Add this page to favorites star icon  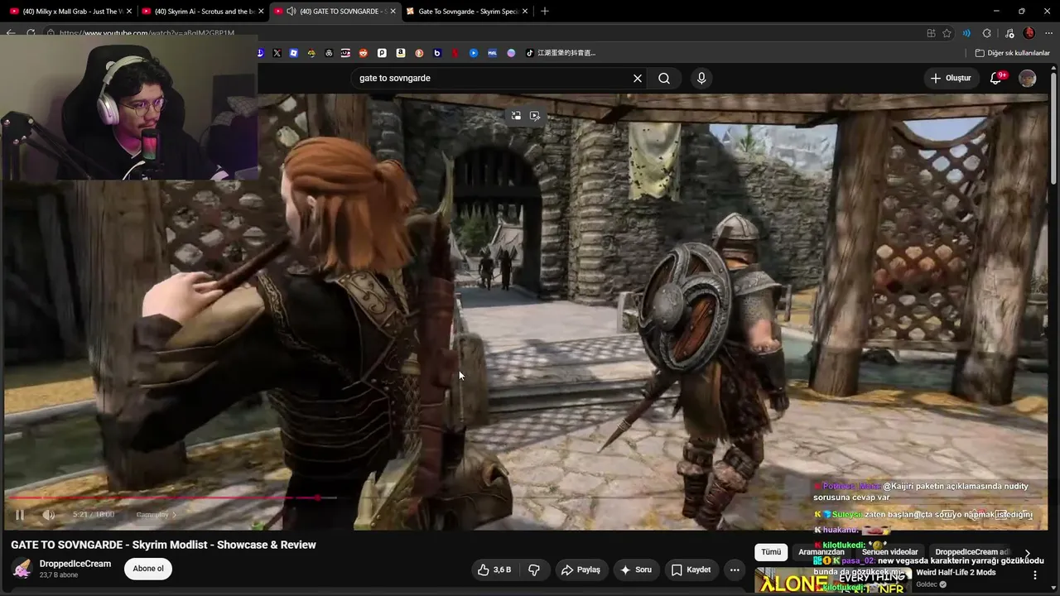(947, 33)
